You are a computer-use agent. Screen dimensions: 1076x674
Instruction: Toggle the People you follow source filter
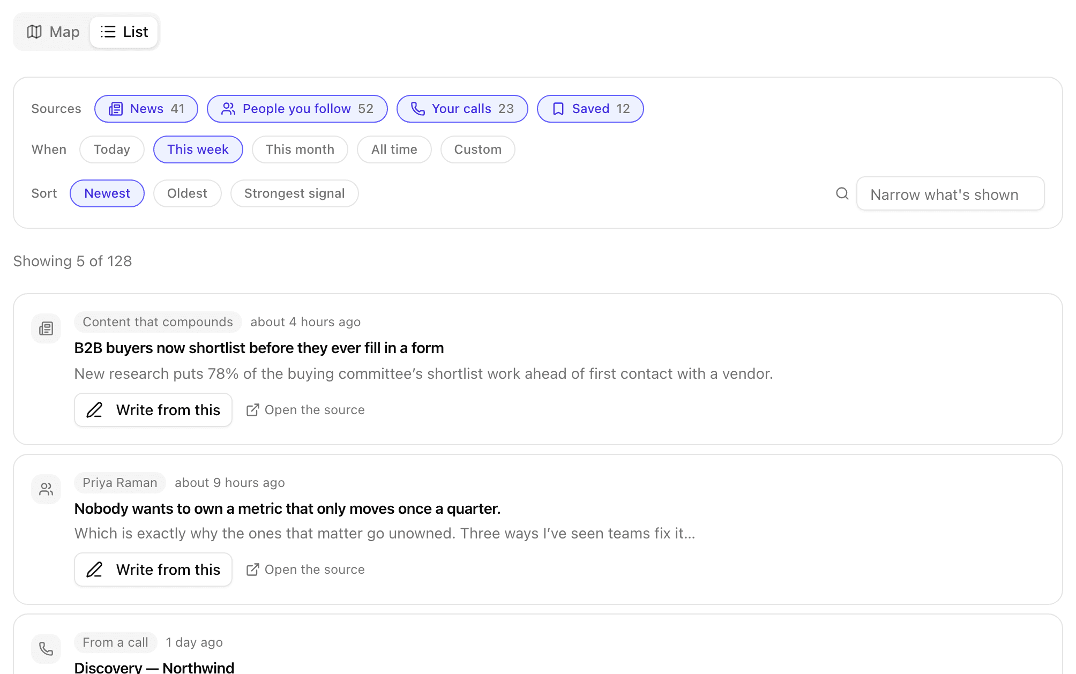[x=297, y=109]
